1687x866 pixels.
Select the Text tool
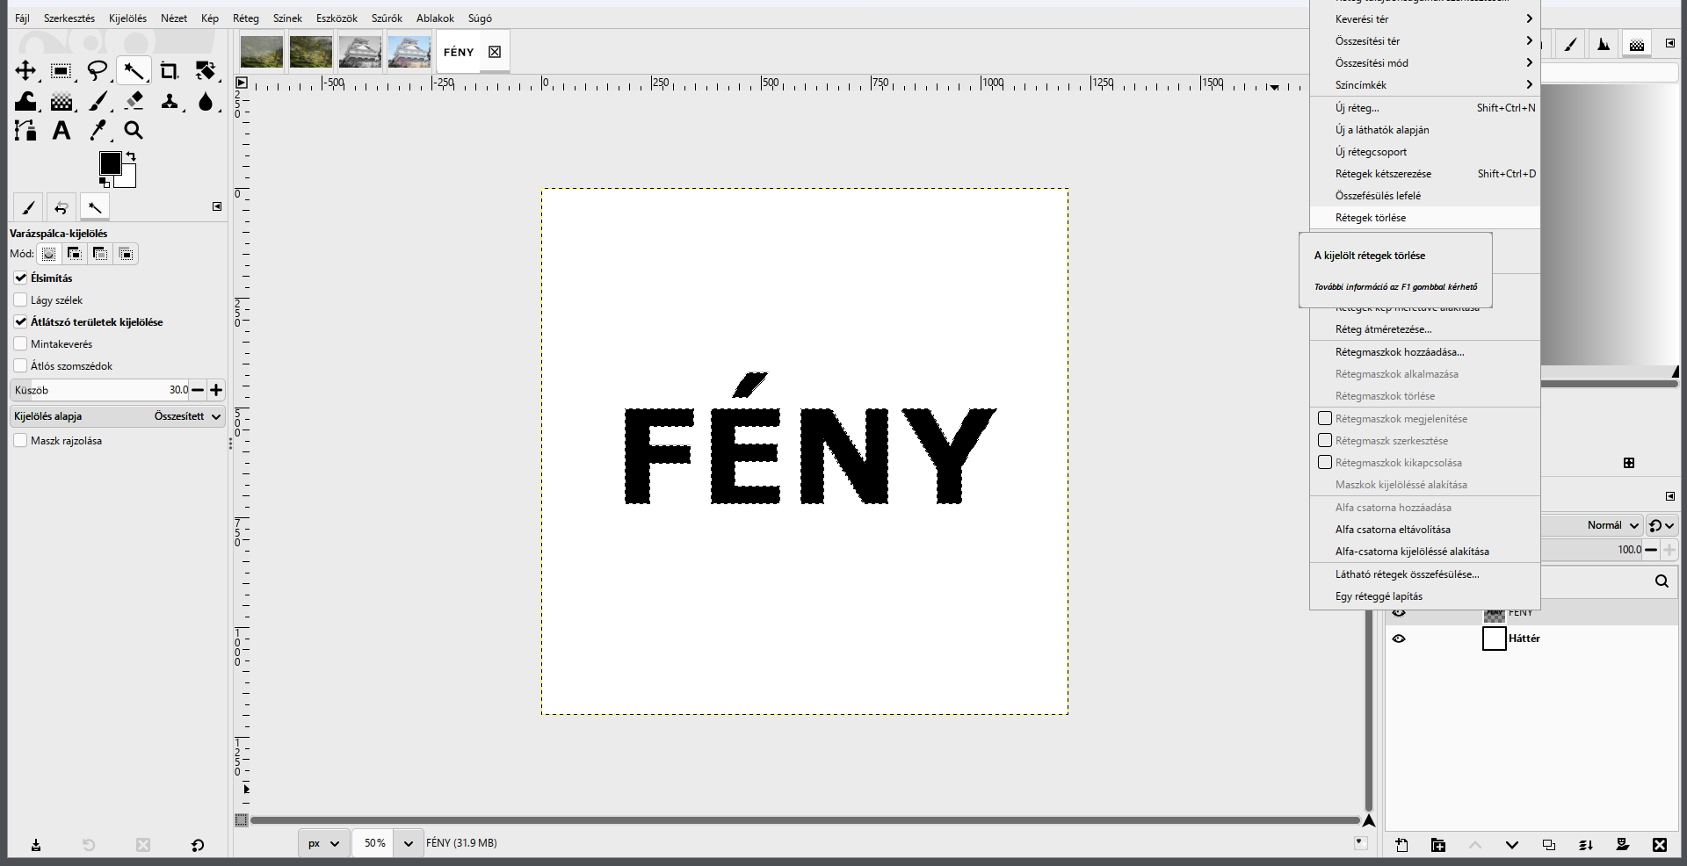tap(62, 131)
